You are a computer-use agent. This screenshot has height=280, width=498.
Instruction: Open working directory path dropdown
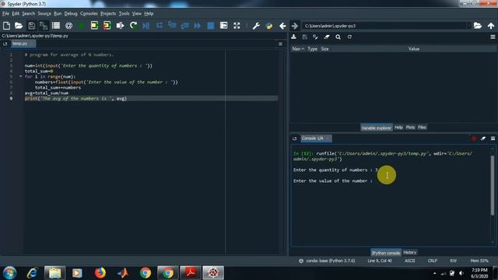[468, 26]
